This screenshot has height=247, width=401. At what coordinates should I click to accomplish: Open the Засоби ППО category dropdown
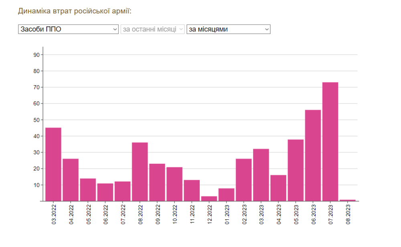click(68, 29)
